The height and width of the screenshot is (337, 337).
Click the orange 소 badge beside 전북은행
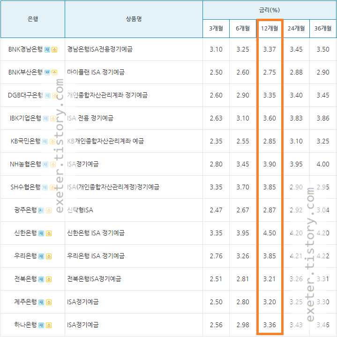pos(49,279)
